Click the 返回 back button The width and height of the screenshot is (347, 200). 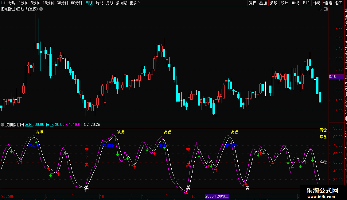tap(339, 3)
